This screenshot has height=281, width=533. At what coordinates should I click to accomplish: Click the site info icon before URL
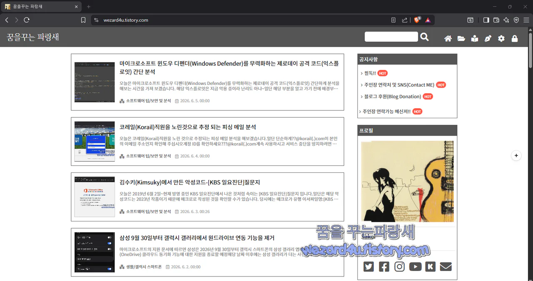[96, 20]
